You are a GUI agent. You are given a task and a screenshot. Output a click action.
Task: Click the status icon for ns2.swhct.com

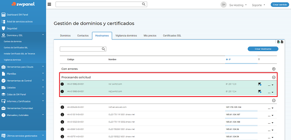click(x=62, y=92)
